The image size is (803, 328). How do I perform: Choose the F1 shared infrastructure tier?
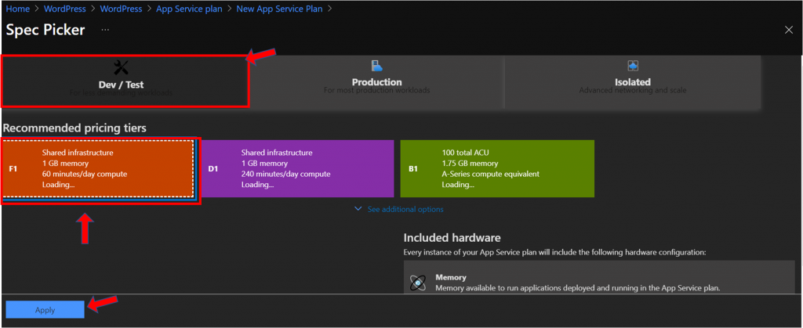tap(99, 168)
